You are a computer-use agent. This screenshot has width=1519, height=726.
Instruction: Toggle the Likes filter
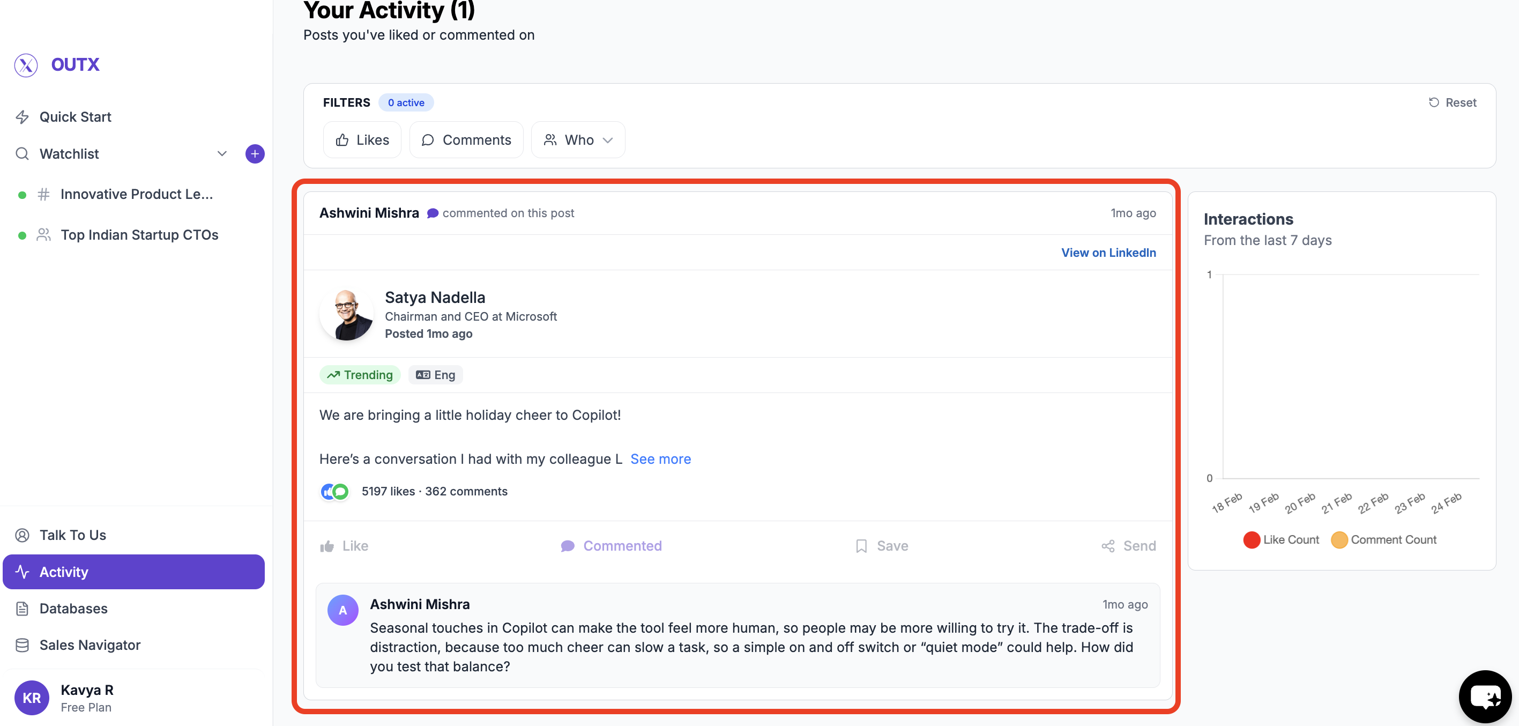[362, 140]
